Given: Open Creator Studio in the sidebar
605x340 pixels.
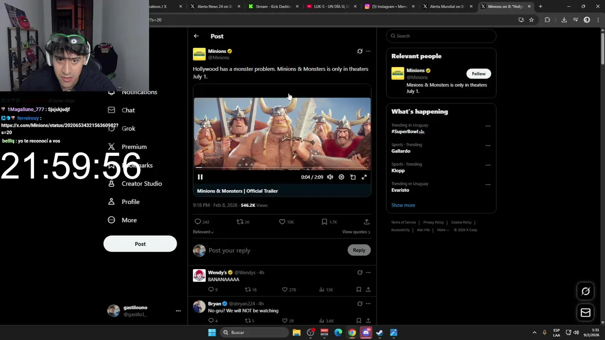Looking at the screenshot, I should tap(135, 184).
